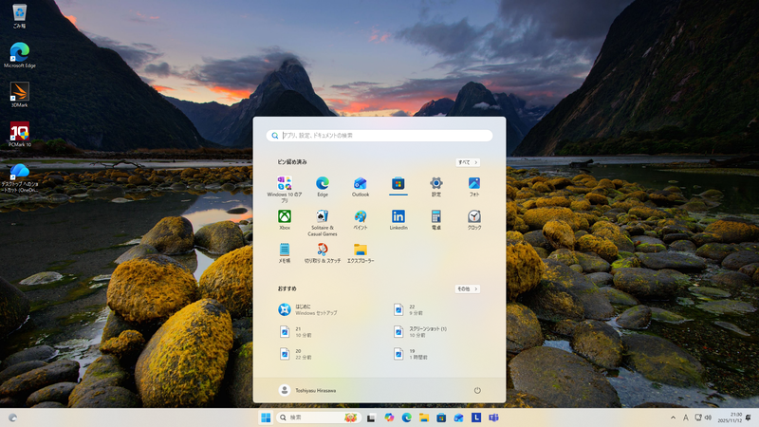Click the taskbar 検索 search box
Viewport: 759px width, 427px height.
318,418
